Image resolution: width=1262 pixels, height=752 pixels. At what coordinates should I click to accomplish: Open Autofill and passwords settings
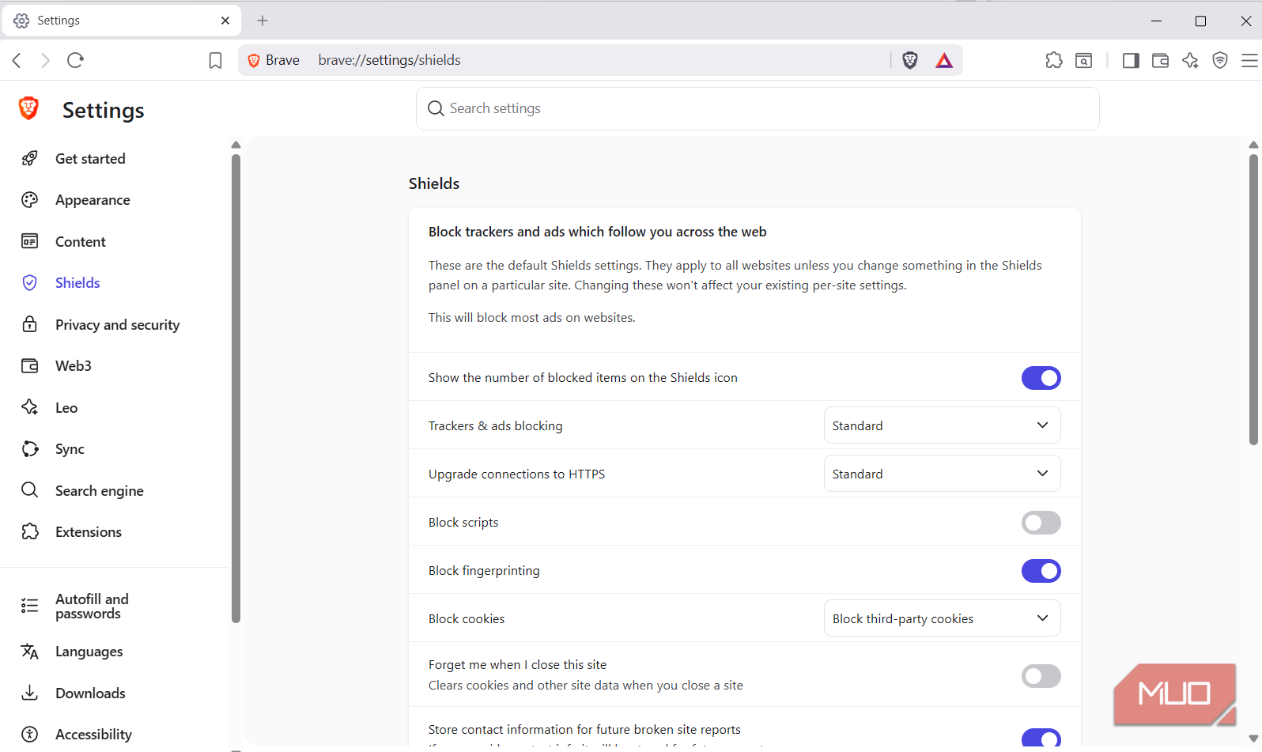pos(92,606)
